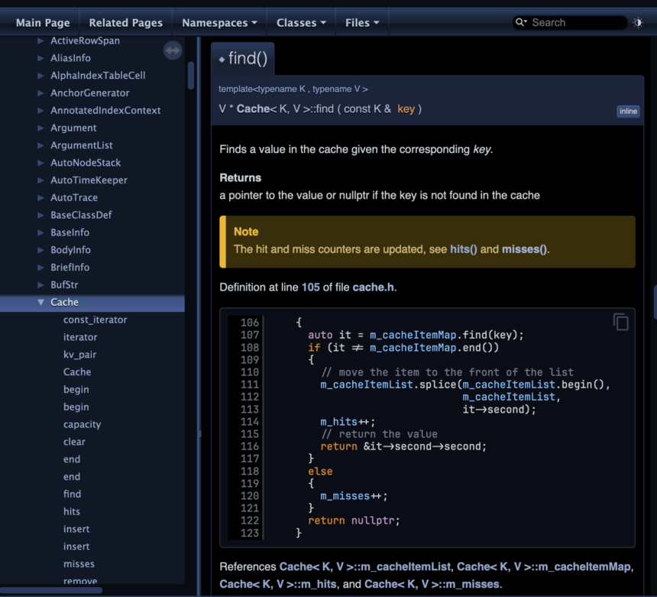The width and height of the screenshot is (657, 597).
Task: Expand the AliasInfo tree arrow
Action: pos(40,58)
